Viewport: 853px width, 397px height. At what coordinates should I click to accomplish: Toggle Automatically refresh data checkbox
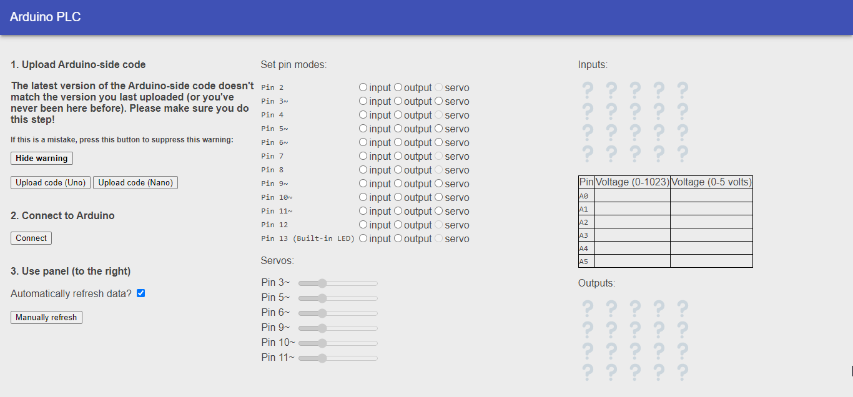141,293
